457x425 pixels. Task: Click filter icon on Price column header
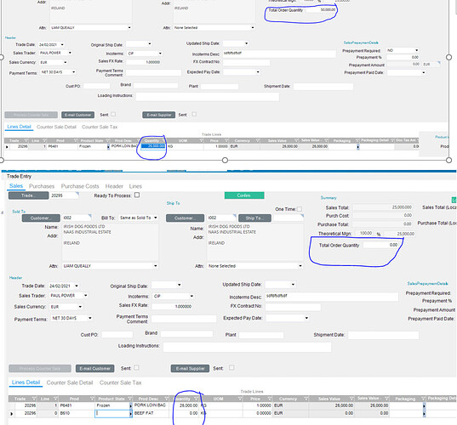point(270,399)
